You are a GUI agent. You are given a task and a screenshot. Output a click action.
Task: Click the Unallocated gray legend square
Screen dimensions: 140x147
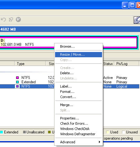25,132
